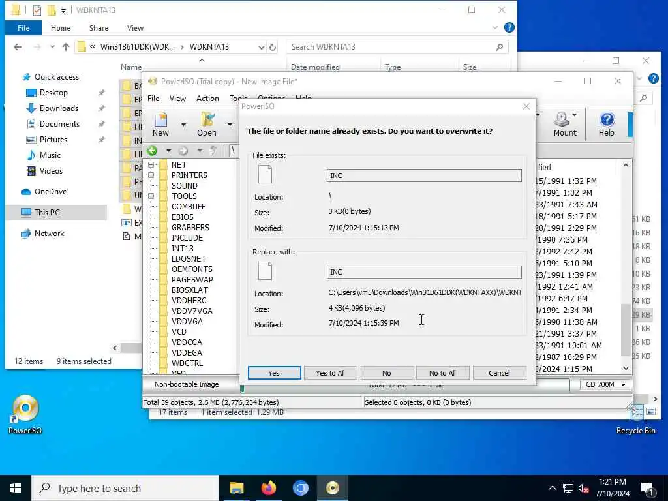Open Music in the navigation pane
This screenshot has height=501, width=668.
[50, 155]
